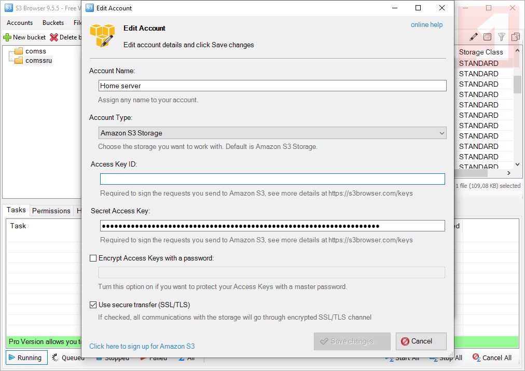
Task: Click the filter funnel icon
Action: (502, 37)
